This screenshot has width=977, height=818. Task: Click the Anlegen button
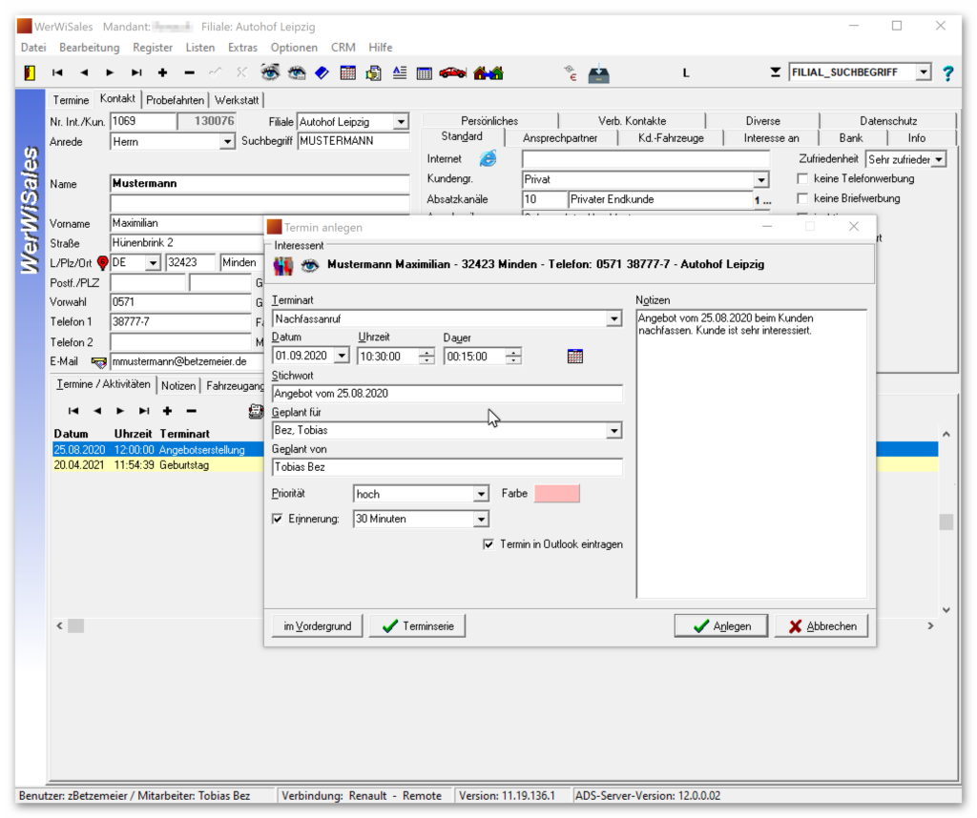click(721, 626)
